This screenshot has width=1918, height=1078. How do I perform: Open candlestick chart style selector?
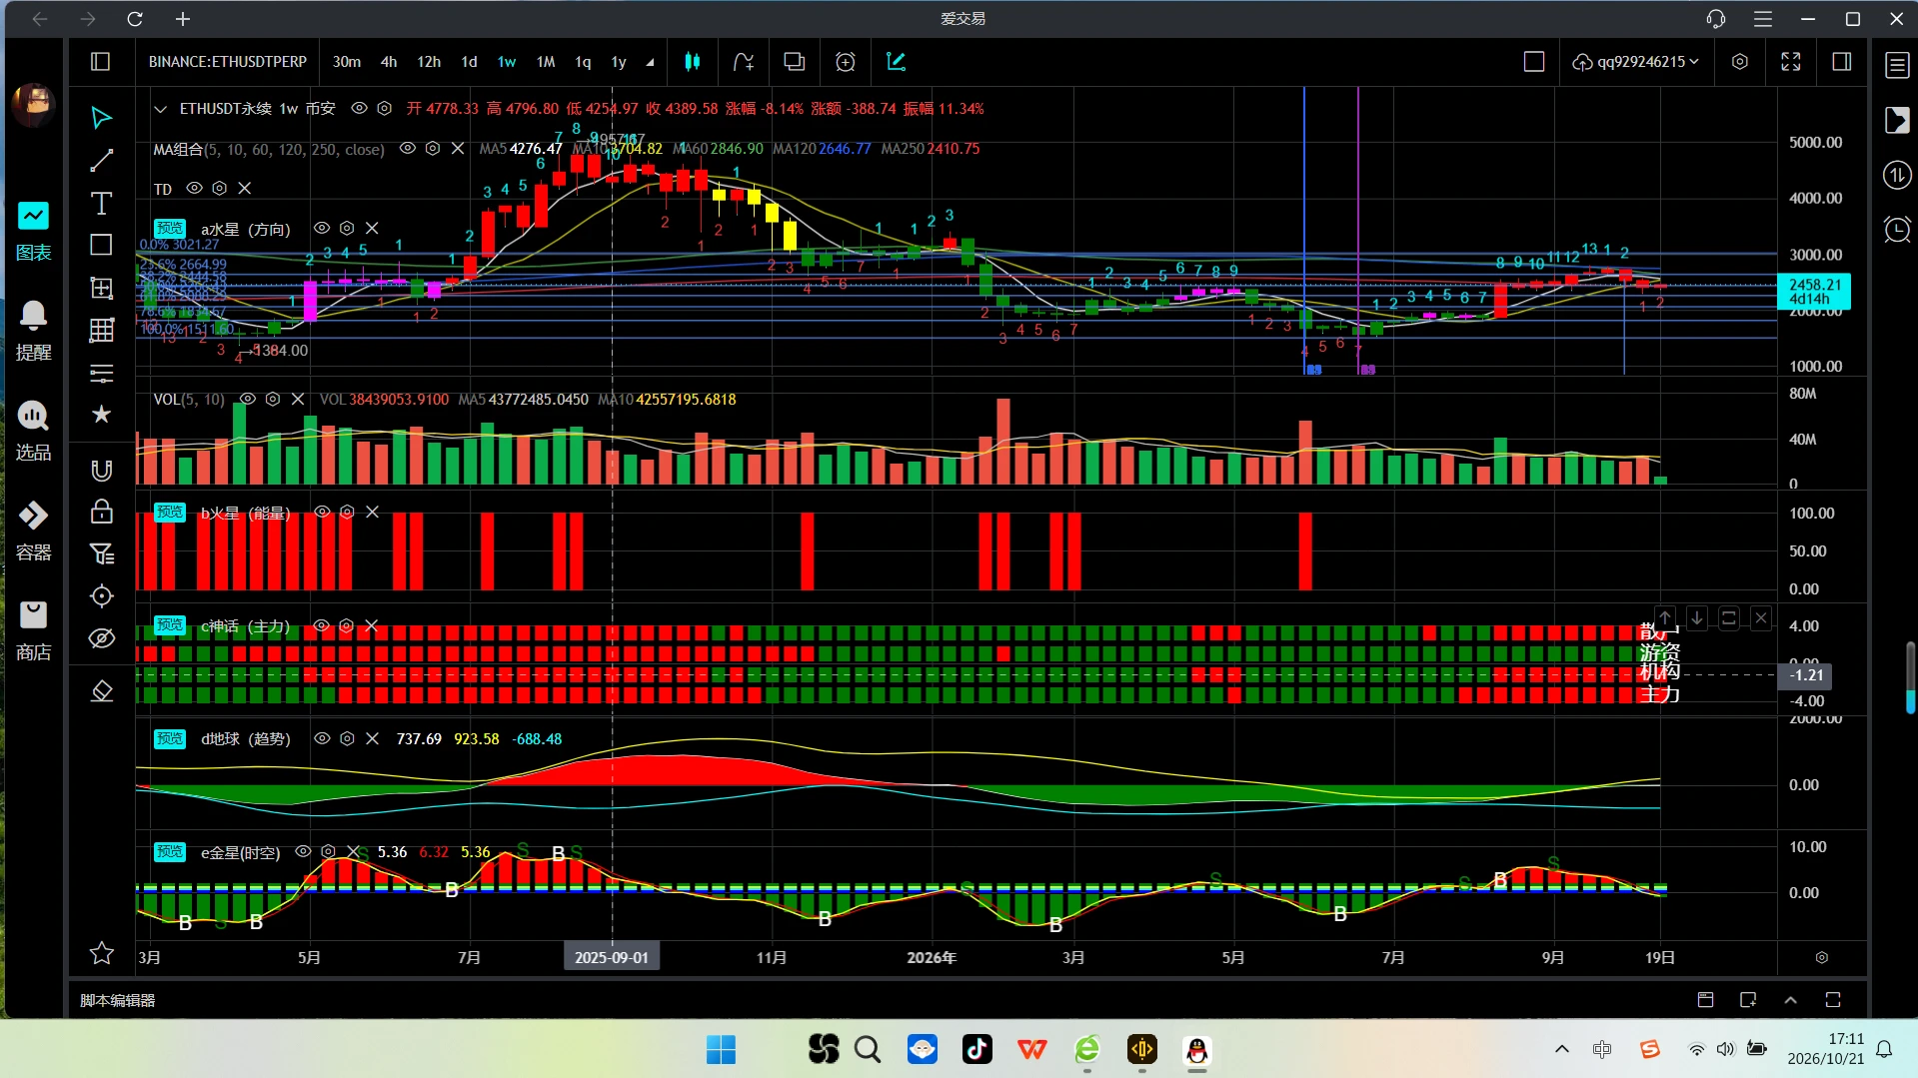tap(692, 62)
